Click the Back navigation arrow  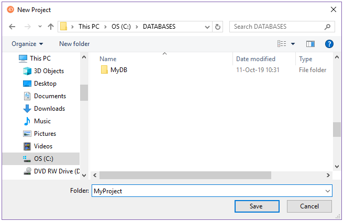click(13, 27)
